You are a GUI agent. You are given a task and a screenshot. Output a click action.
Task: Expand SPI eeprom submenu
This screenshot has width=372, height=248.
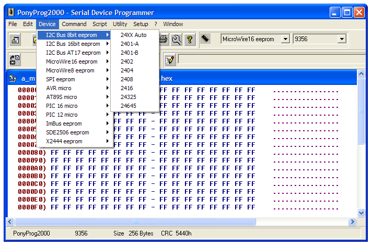[x=75, y=79]
